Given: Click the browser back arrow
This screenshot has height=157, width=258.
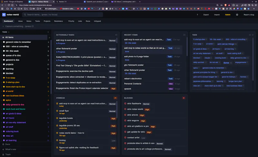Looking at the screenshot, I should 2,5.
